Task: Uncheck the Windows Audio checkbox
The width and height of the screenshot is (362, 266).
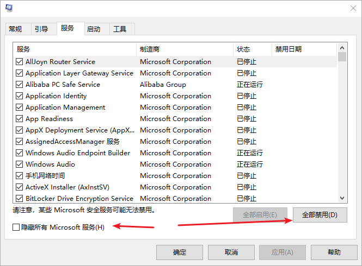Action: click(20, 164)
